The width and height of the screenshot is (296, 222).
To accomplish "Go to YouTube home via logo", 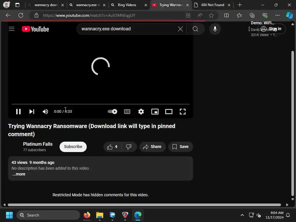I will coord(35,29).
